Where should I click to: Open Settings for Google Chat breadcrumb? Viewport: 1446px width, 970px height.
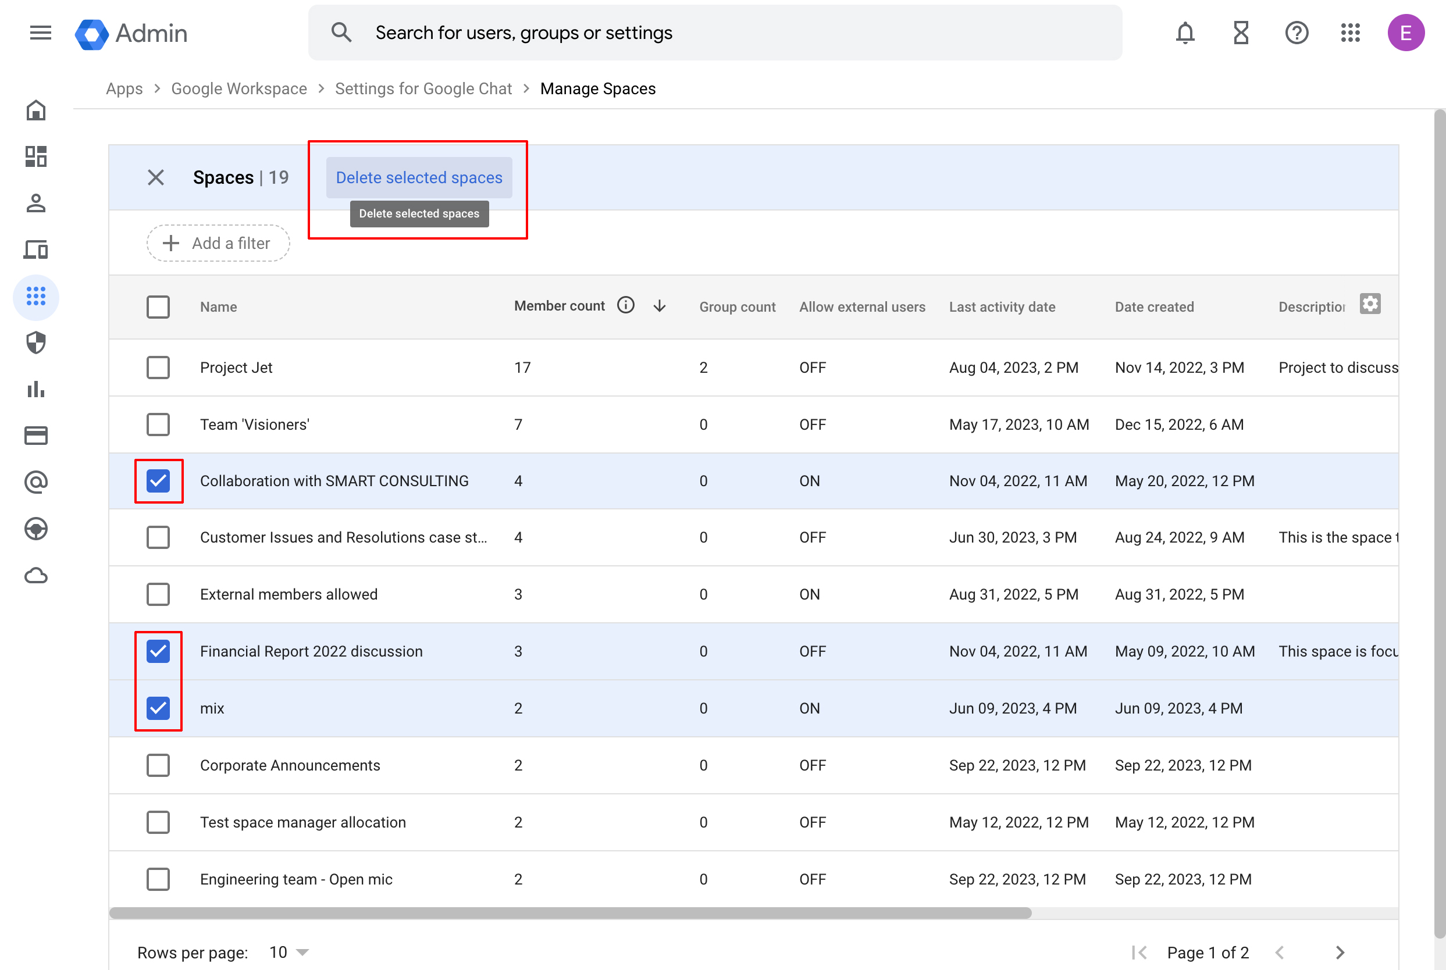[423, 88]
